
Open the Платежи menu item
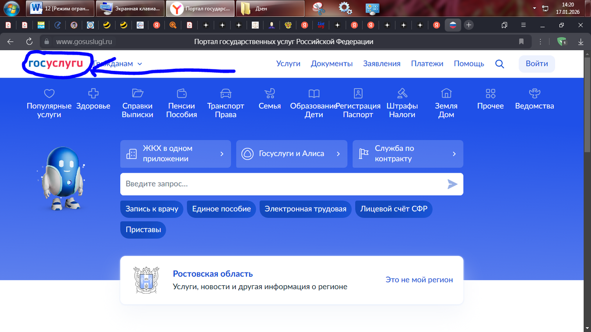(427, 63)
